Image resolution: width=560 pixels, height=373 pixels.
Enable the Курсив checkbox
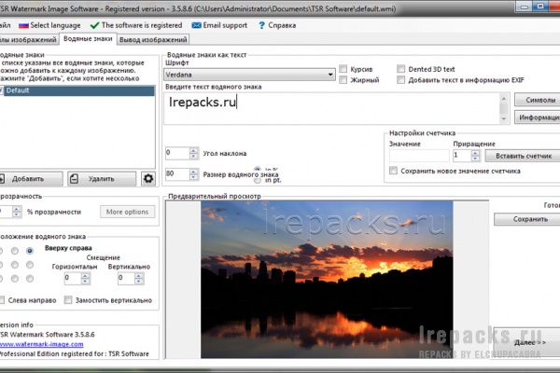[x=343, y=69]
